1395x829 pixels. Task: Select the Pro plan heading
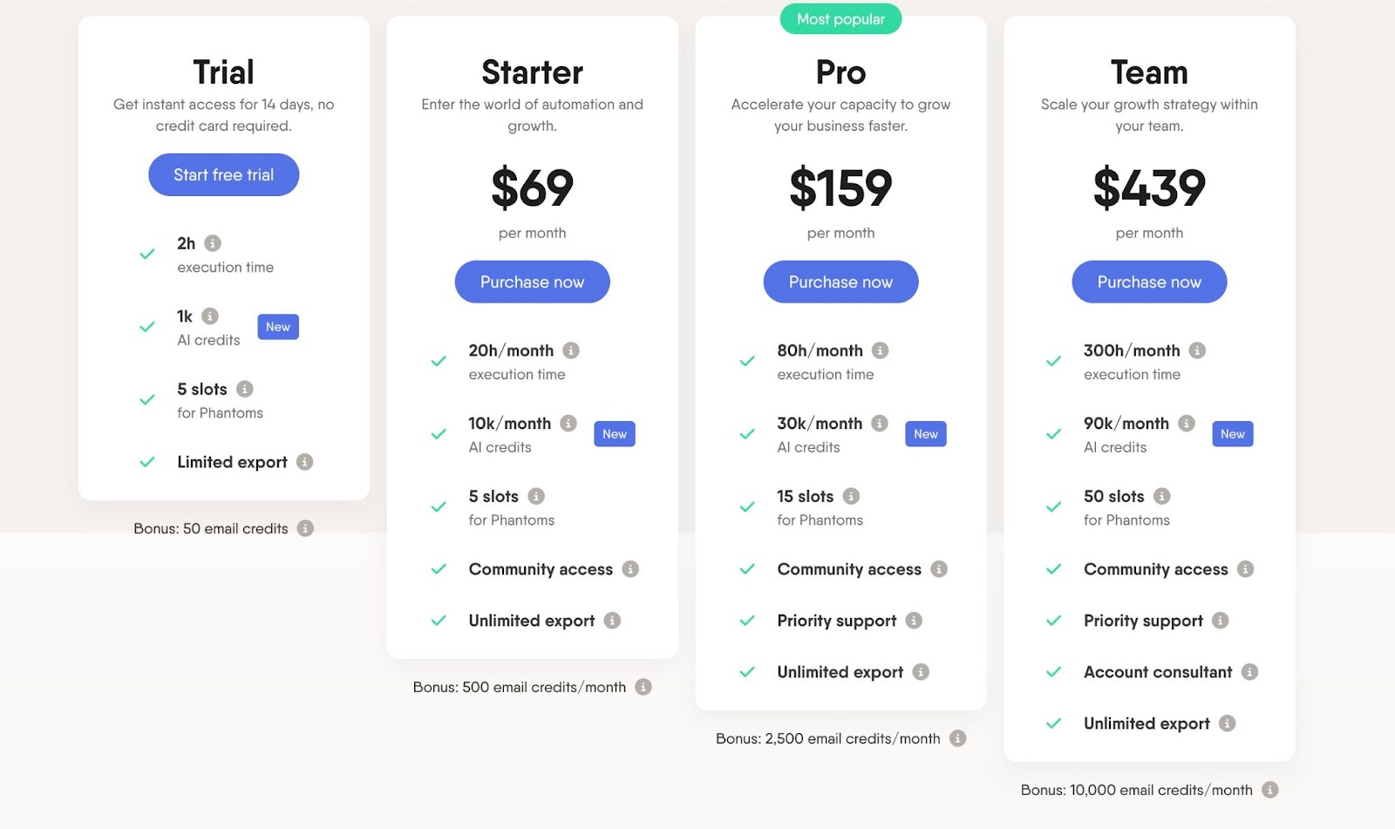coord(840,73)
